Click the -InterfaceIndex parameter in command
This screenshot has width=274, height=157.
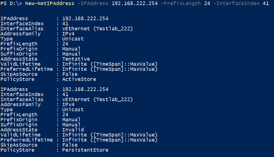pyautogui.click(x=237, y=3)
